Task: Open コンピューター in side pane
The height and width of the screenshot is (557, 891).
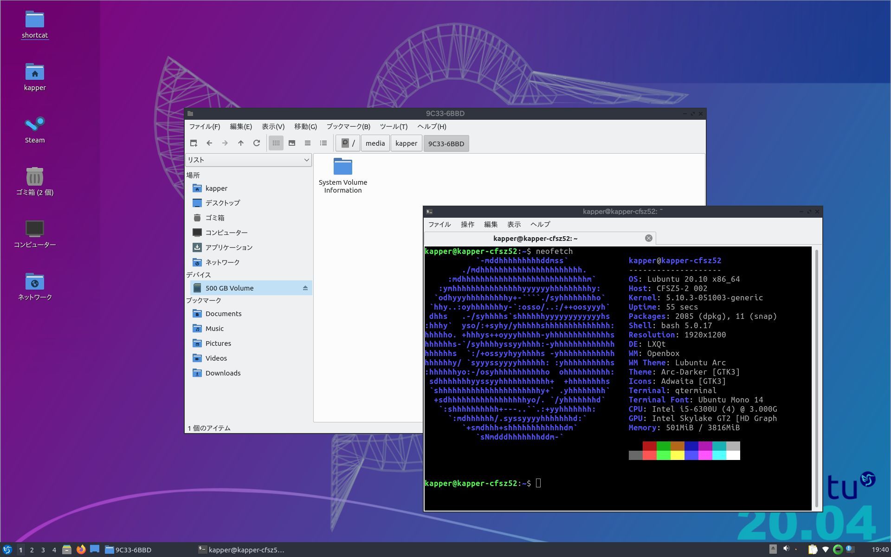Action: [x=251, y=233]
